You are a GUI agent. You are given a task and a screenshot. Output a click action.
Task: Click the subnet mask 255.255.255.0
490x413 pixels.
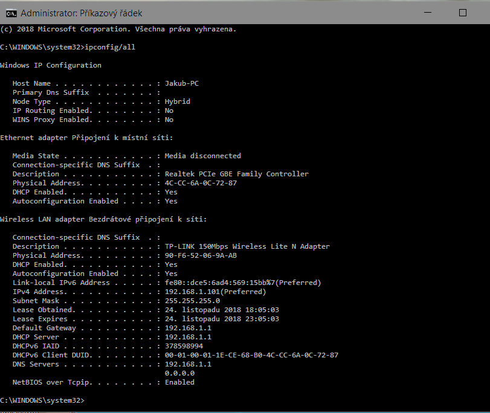(192, 301)
